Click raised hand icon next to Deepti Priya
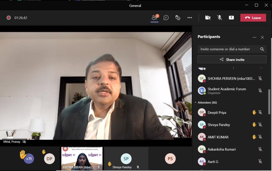272x171 pixels. (x=254, y=113)
